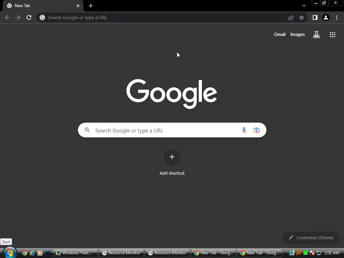
Task: Expand the tab search chevron
Action: point(304,6)
